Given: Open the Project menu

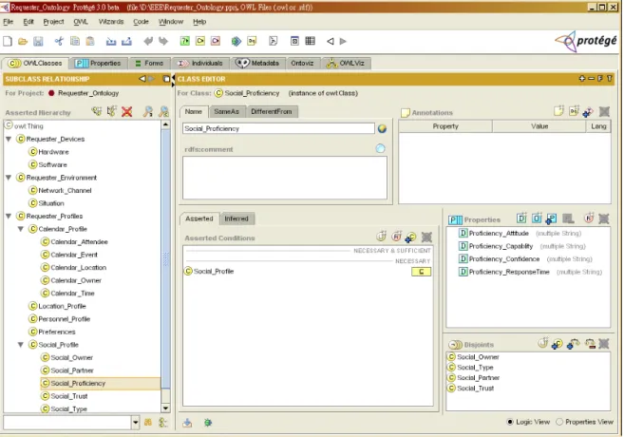Looking at the screenshot, I should coord(54,22).
